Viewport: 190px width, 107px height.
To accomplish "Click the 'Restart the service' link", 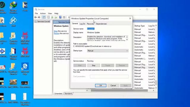I will (56, 33).
